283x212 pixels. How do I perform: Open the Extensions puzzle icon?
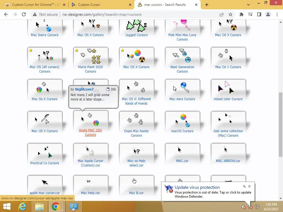[241, 14]
